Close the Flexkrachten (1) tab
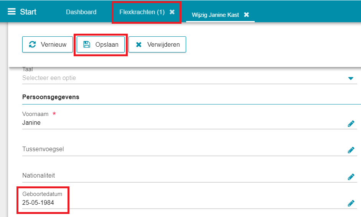This screenshot has width=361, height=217. pos(172,12)
